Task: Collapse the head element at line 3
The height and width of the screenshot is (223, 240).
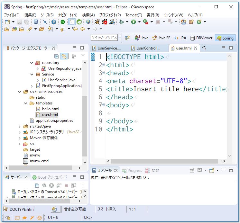Action: 104,73
